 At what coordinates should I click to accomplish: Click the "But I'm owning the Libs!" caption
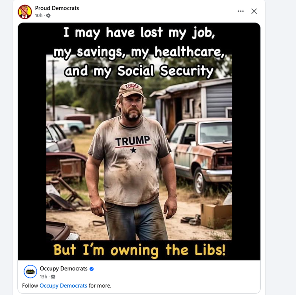coord(139,250)
